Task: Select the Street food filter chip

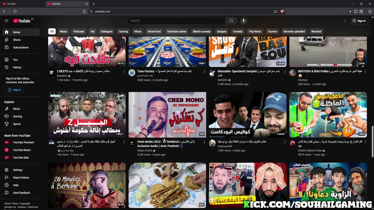Action: (x=154, y=32)
